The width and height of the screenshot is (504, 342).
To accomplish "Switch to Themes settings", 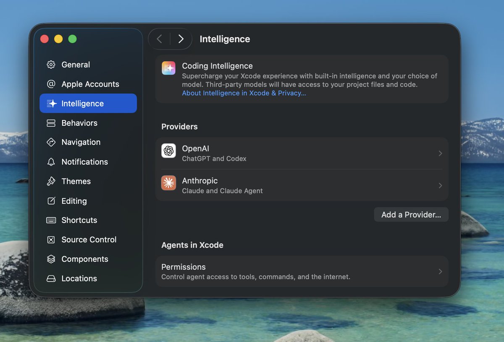I will [x=88, y=181].
